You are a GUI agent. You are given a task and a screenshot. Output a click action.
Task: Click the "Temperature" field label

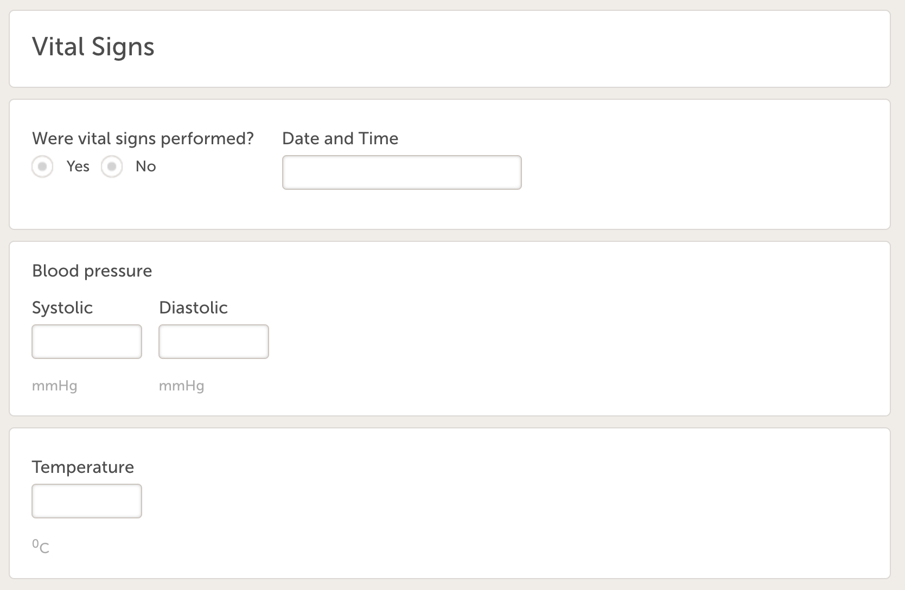pyautogui.click(x=83, y=467)
